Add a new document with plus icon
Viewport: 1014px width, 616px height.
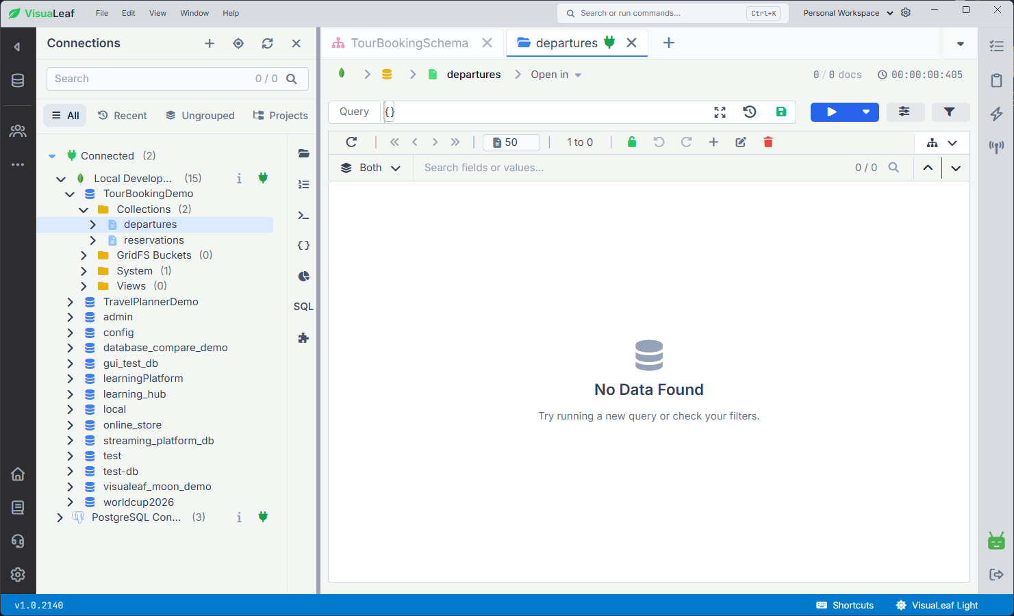pyautogui.click(x=713, y=142)
